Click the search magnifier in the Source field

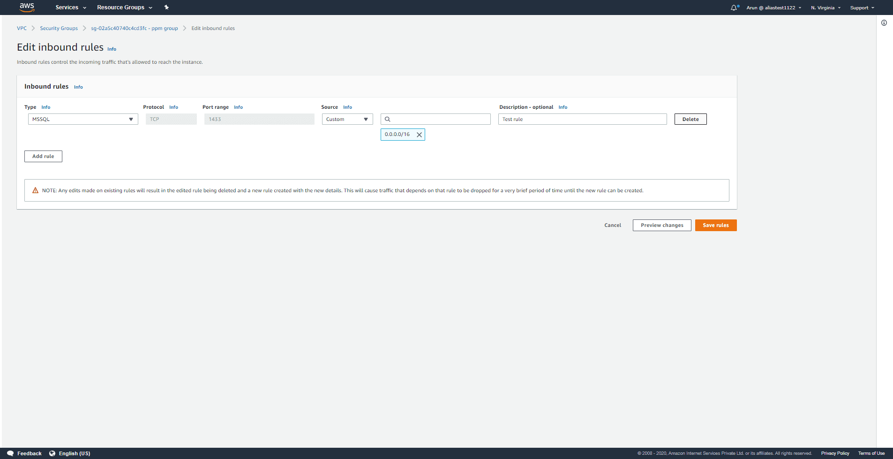(388, 119)
